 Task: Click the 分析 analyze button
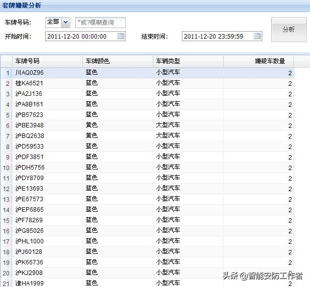click(289, 30)
